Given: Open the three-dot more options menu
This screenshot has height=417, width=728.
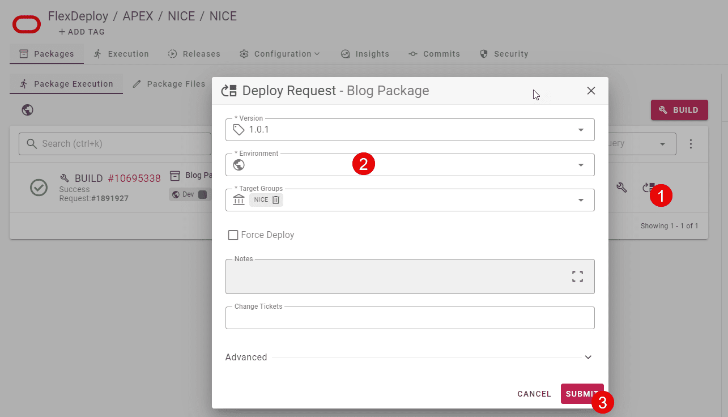Looking at the screenshot, I should coord(691,144).
